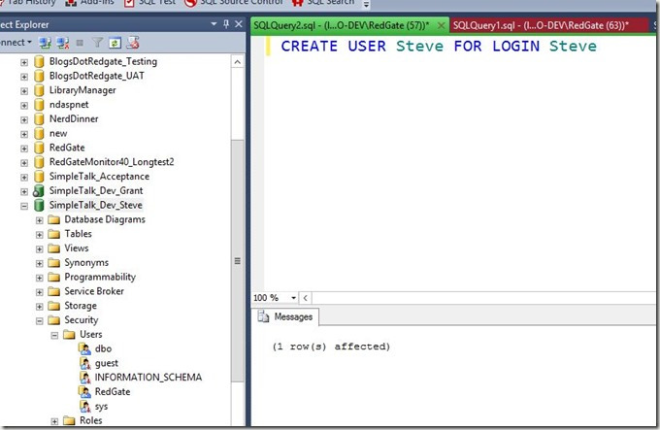Screen dimensions: 660x430
Task: Expand the BlogsDotRedgate_UAT database node
Action: 24,77
